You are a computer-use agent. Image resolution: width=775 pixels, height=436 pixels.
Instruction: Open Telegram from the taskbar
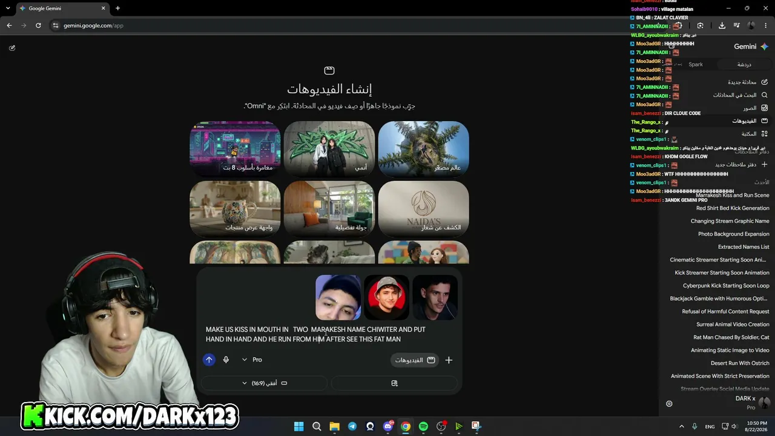tap(352, 426)
